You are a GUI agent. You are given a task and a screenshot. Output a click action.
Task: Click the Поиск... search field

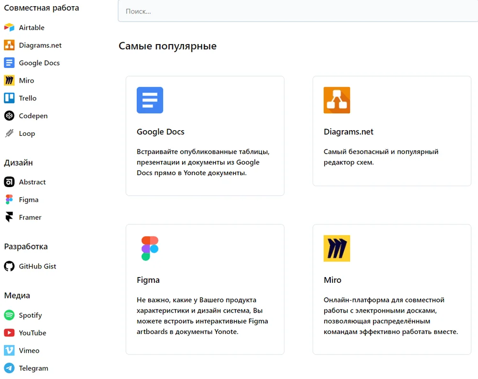(296, 11)
